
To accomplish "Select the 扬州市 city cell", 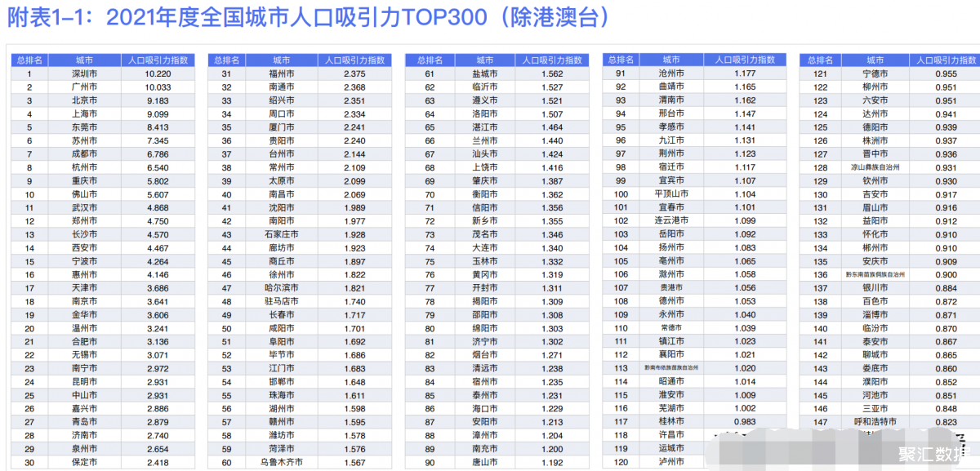I will (x=671, y=247).
